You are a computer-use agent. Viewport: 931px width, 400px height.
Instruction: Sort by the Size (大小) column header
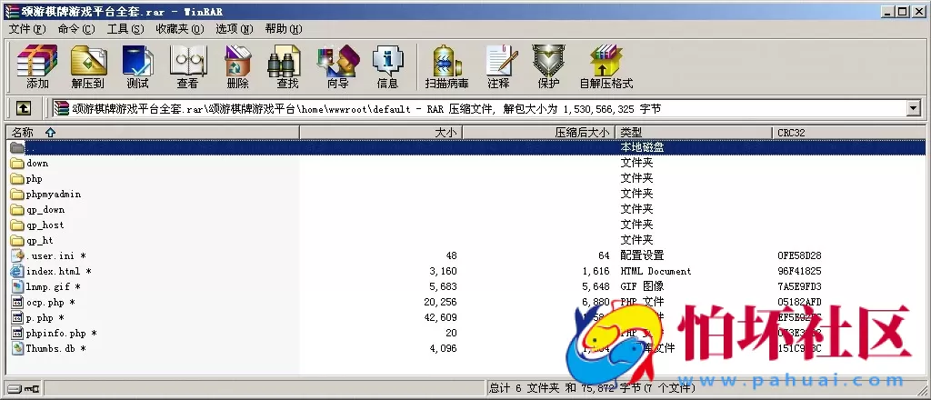(x=381, y=133)
